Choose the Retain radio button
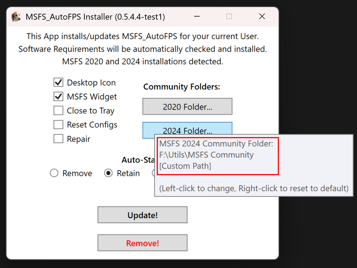357x268 pixels. pyautogui.click(x=108, y=173)
